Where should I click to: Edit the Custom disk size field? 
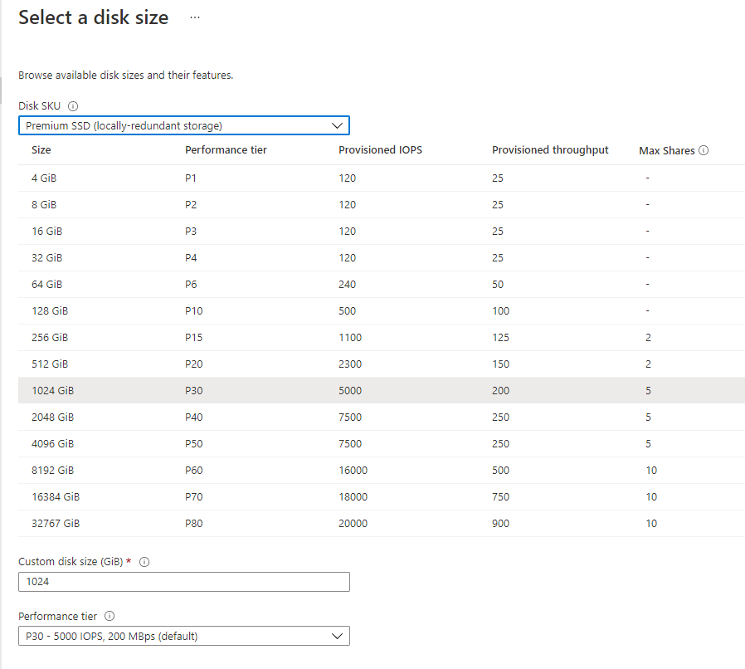tap(184, 582)
